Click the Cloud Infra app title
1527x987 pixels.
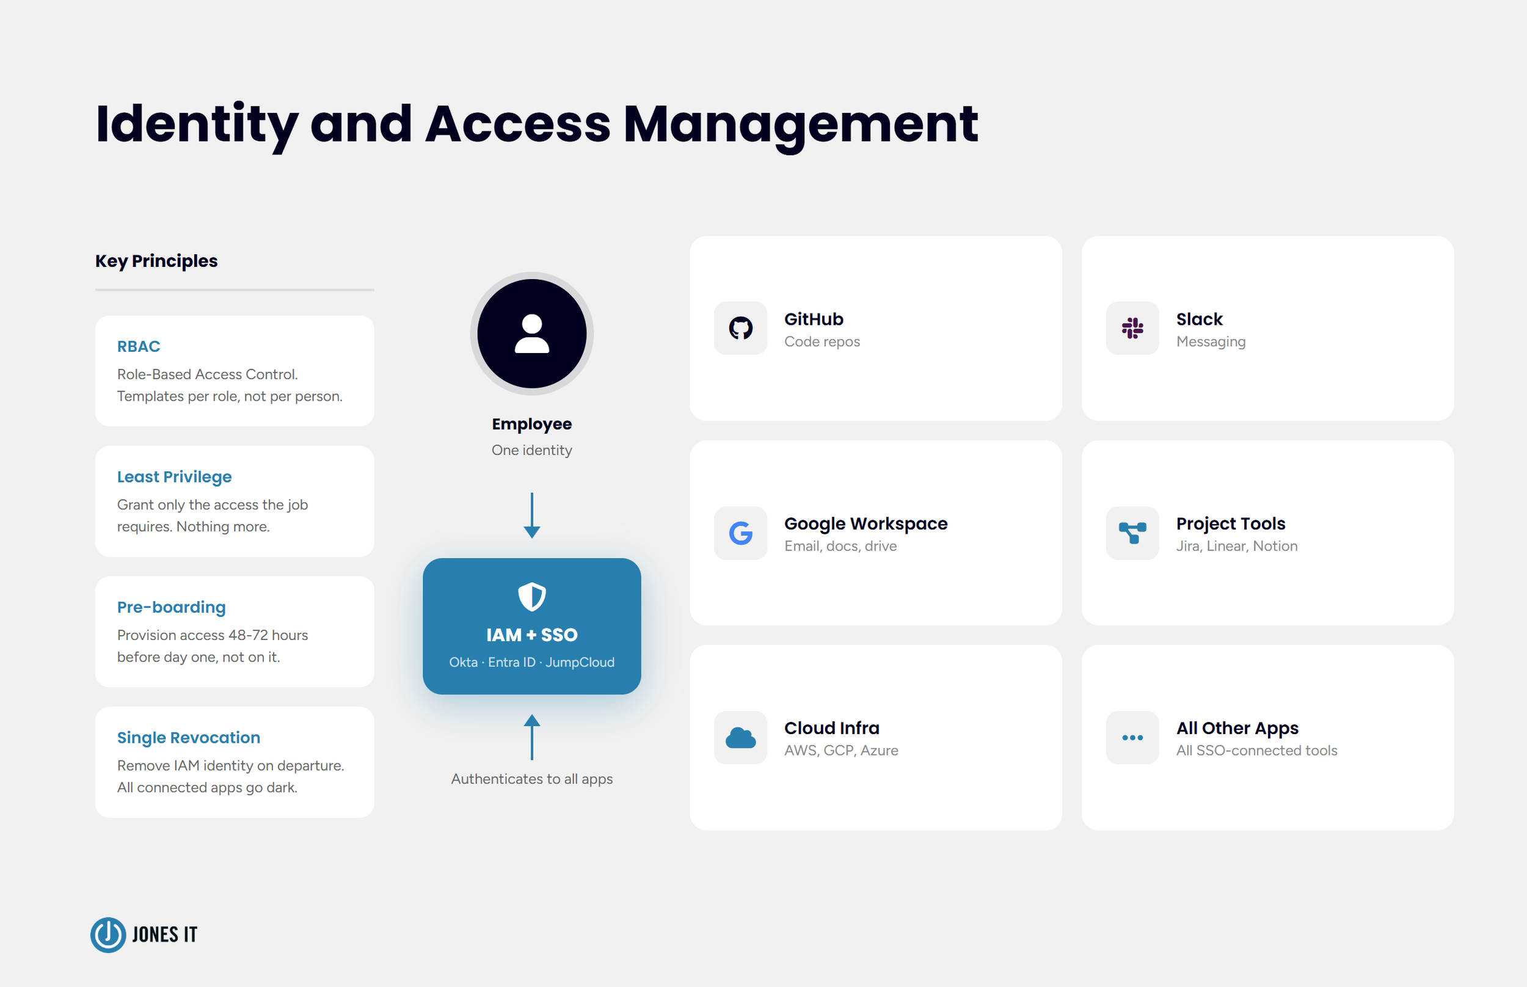832,728
